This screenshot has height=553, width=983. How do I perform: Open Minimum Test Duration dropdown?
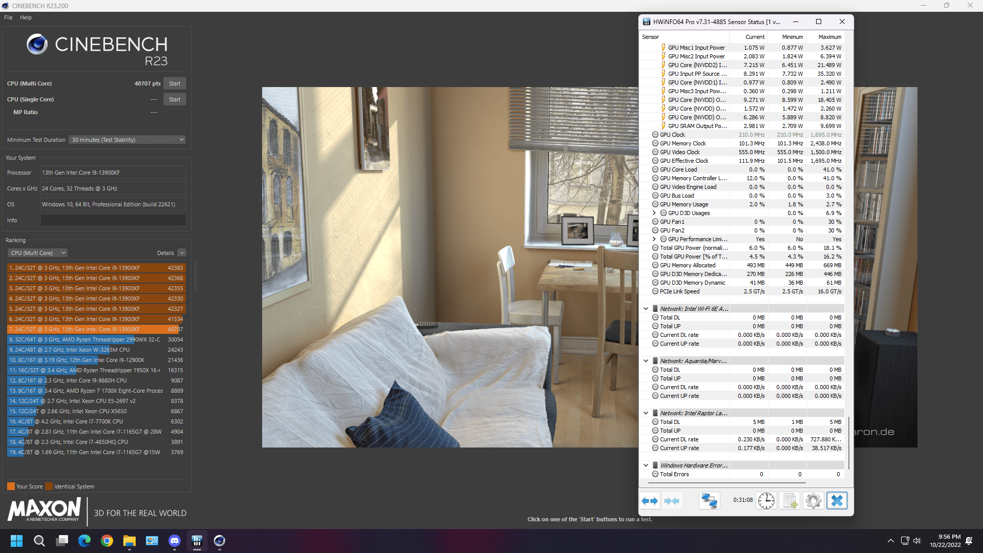pyautogui.click(x=127, y=140)
